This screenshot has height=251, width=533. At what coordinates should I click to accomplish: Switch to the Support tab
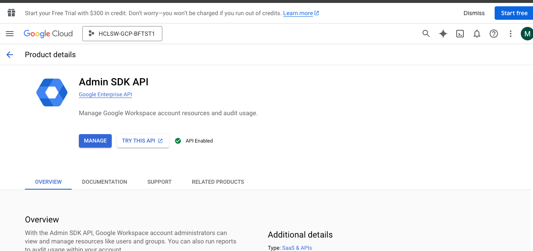click(x=159, y=182)
